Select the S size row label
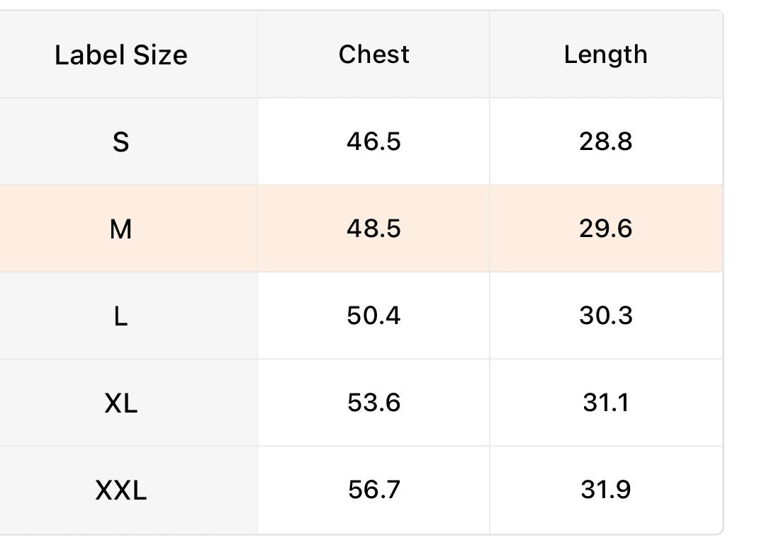The height and width of the screenshot is (547, 781). coord(121,142)
